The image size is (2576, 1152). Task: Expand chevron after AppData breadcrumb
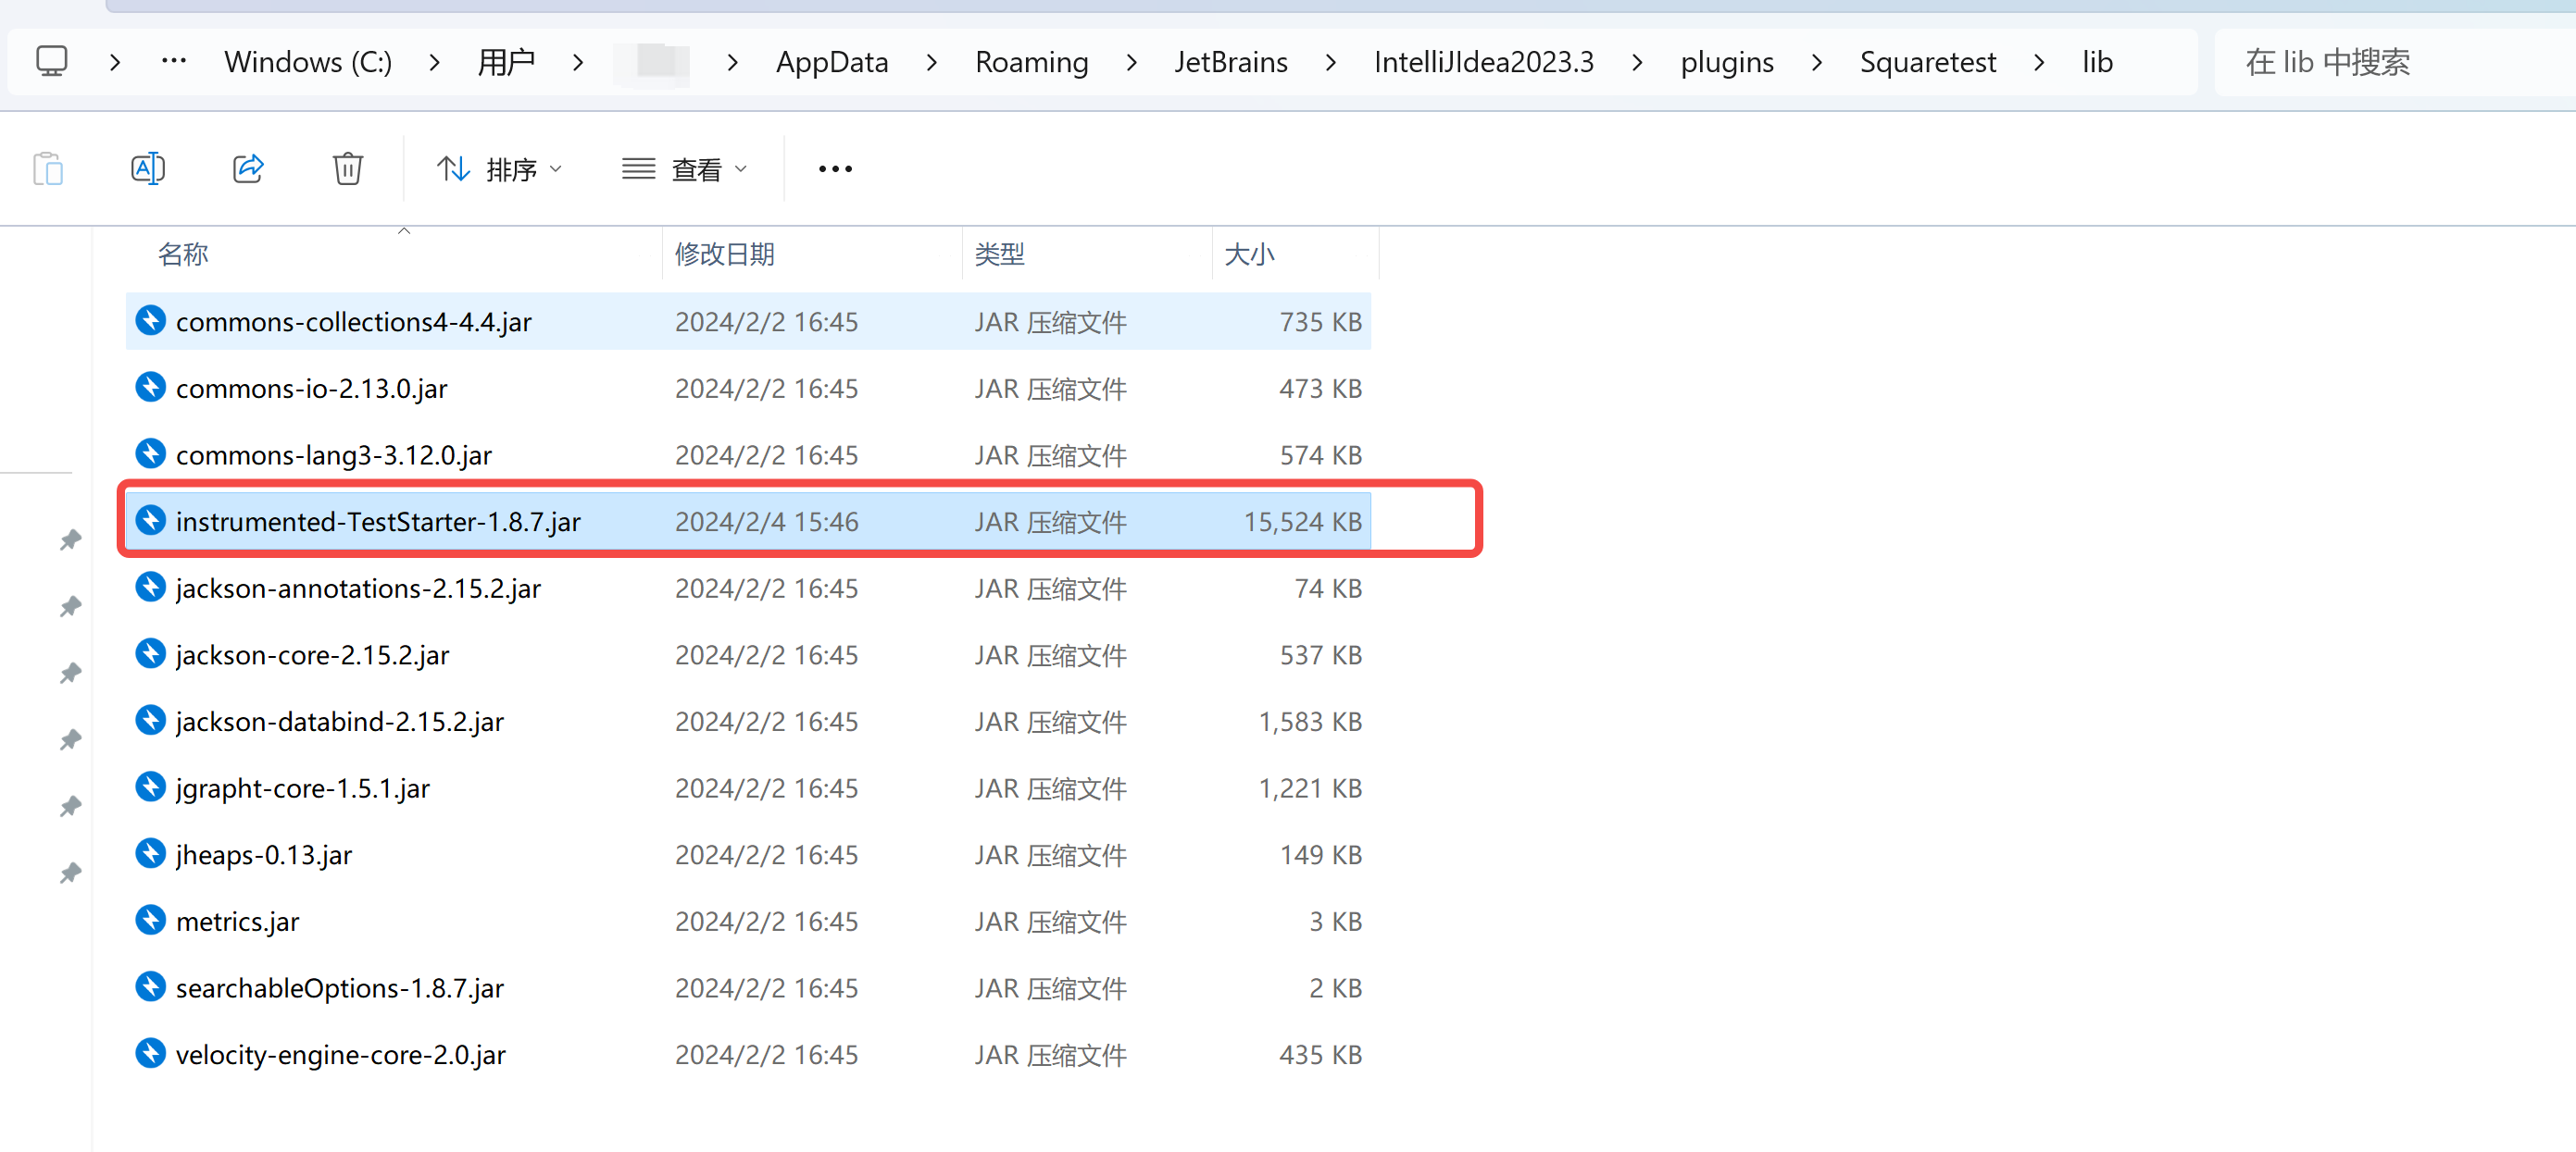pyautogui.click(x=932, y=62)
